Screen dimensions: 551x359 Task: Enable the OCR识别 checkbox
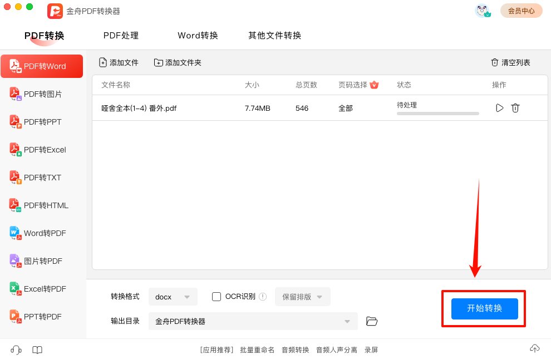pyautogui.click(x=217, y=297)
